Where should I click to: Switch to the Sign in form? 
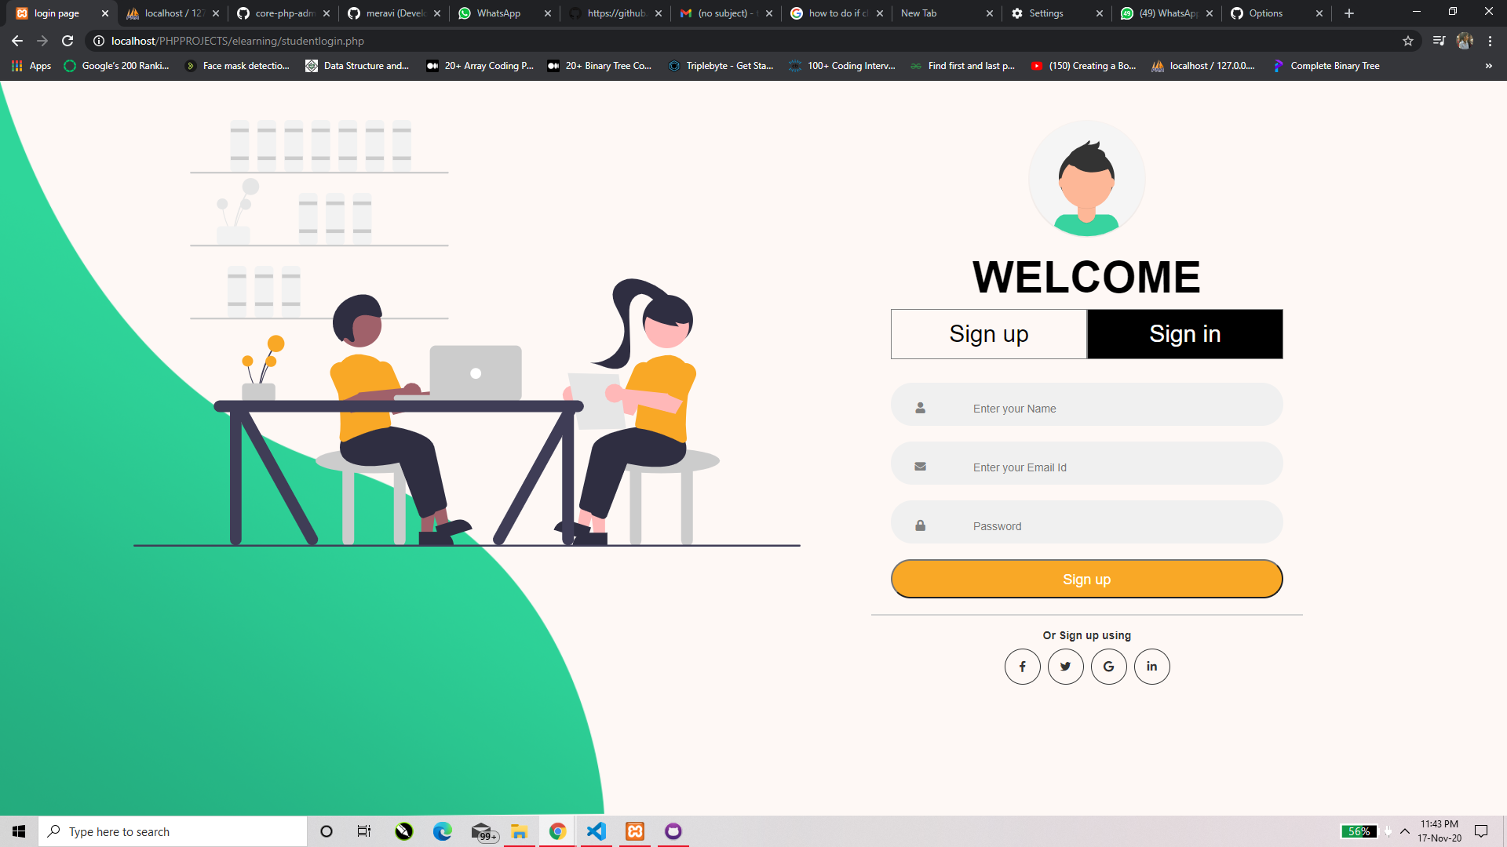click(1184, 334)
